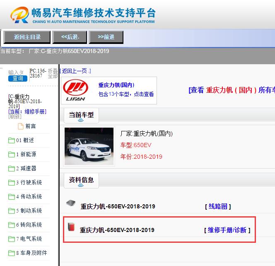Click the folder icon beside 7 电气系统
The image size is (275, 266).
click(x=12, y=239)
